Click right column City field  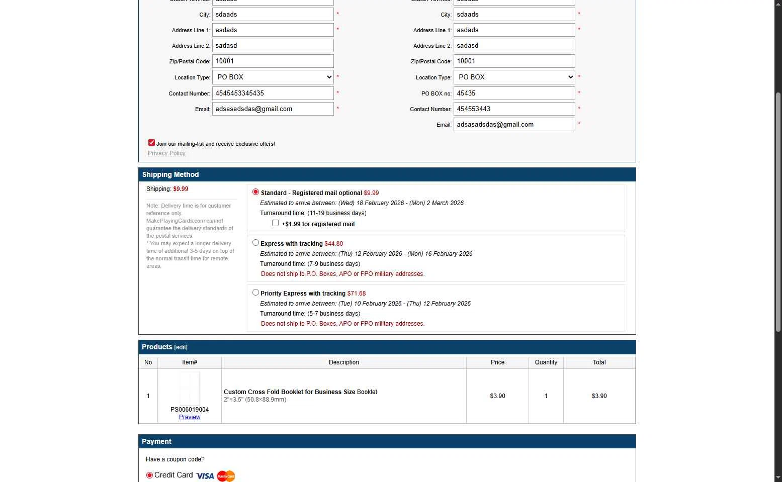coord(514,15)
